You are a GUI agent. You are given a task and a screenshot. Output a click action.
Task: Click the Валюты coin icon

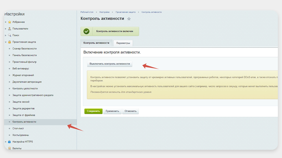(10, 148)
